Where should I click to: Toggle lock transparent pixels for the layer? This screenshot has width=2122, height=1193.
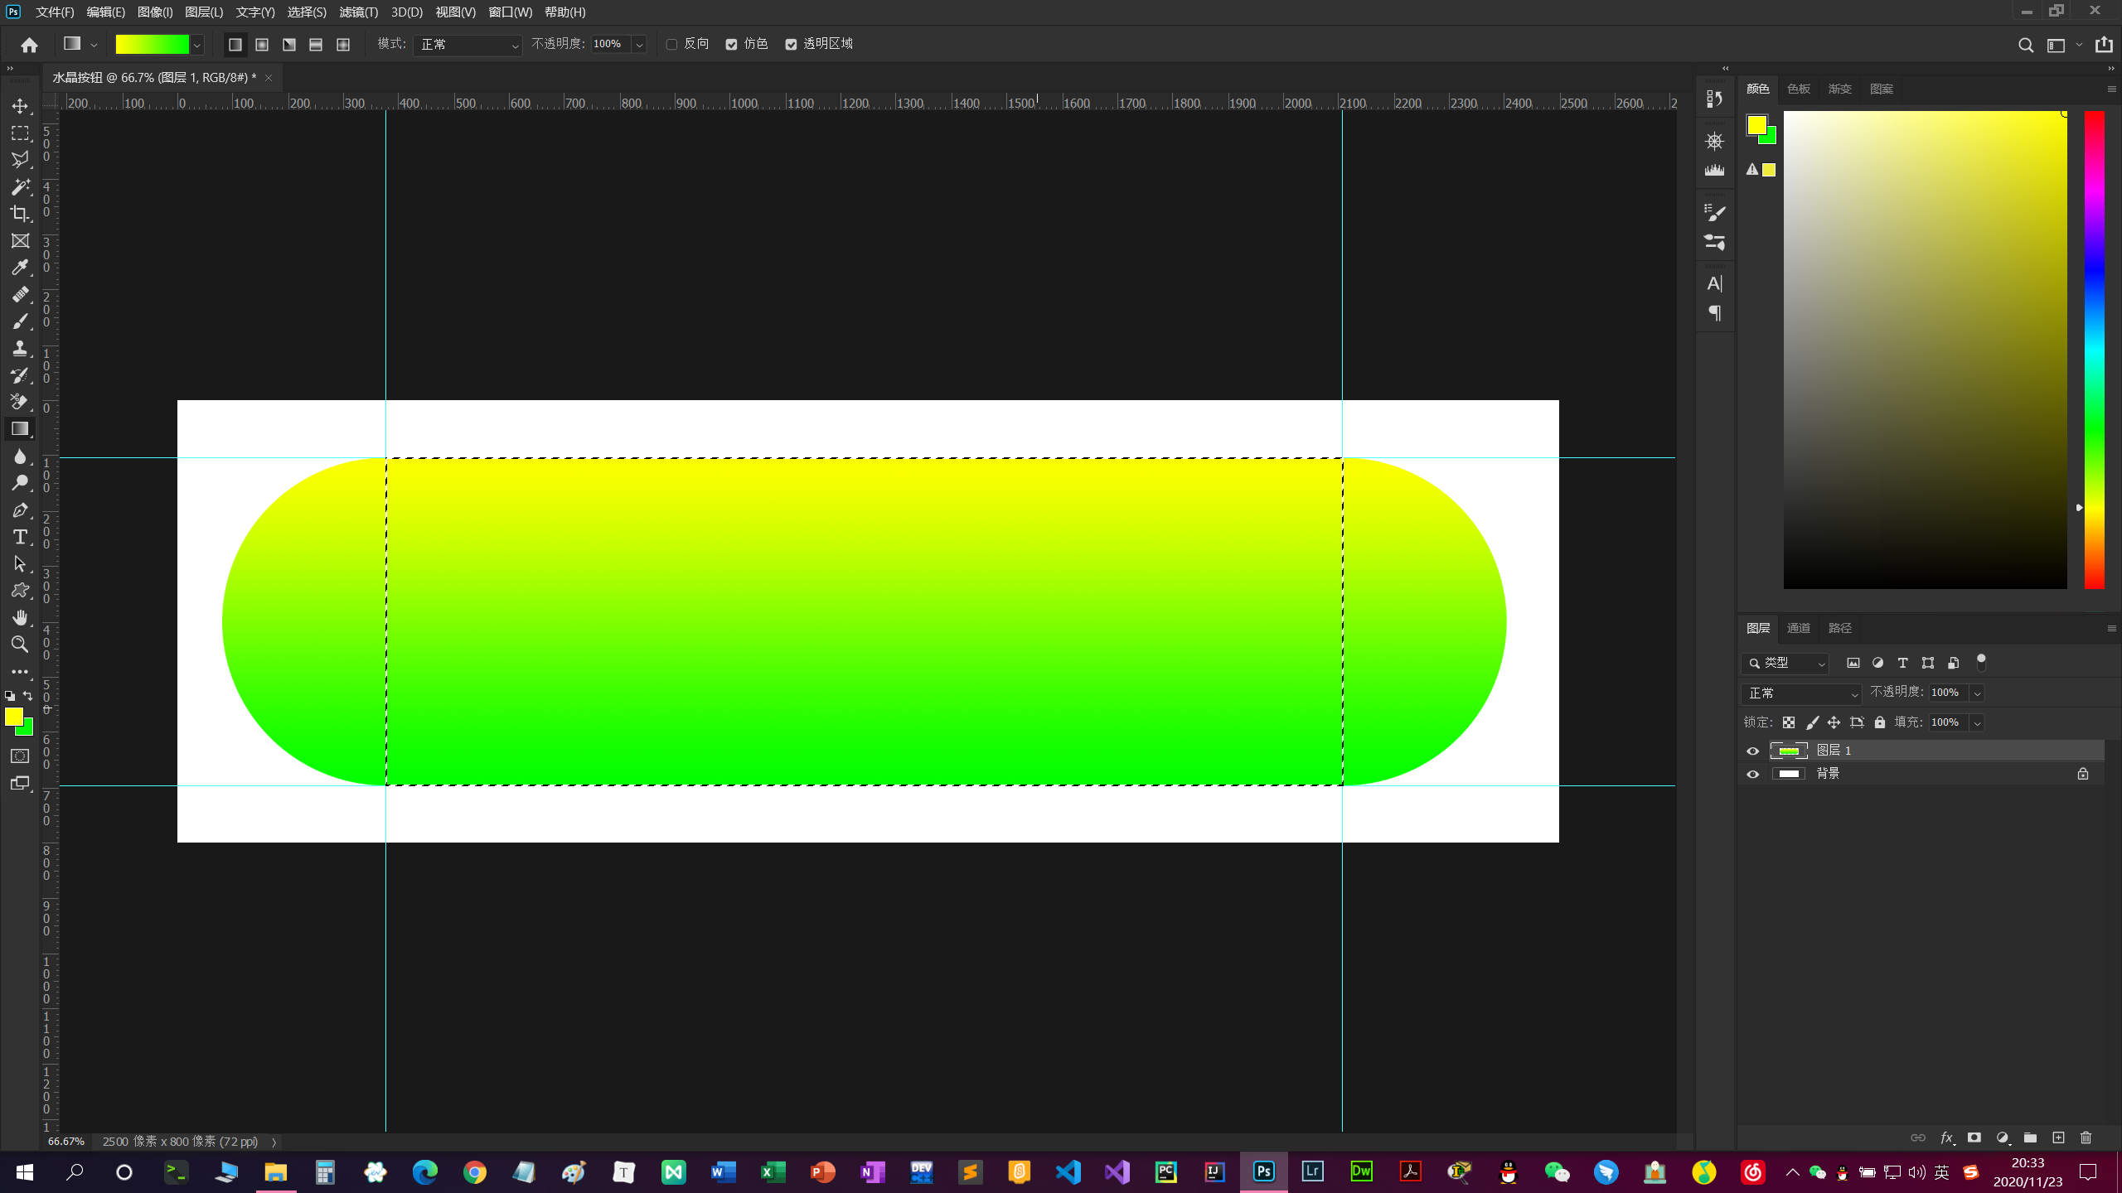[1789, 722]
